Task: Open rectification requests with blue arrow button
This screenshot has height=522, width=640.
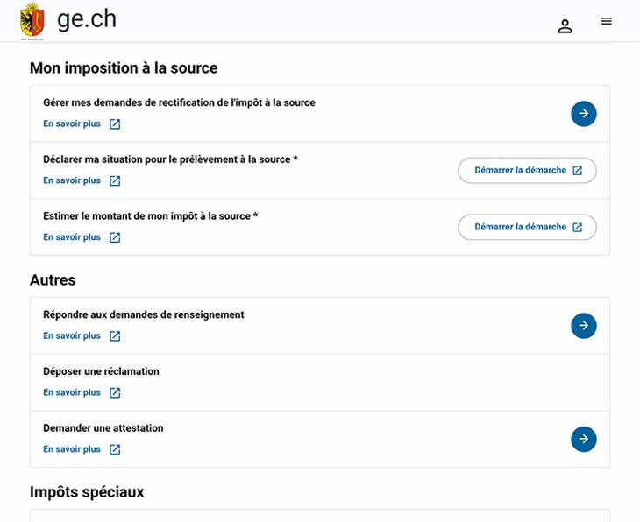Action: pyautogui.click(x=583, y=113)
